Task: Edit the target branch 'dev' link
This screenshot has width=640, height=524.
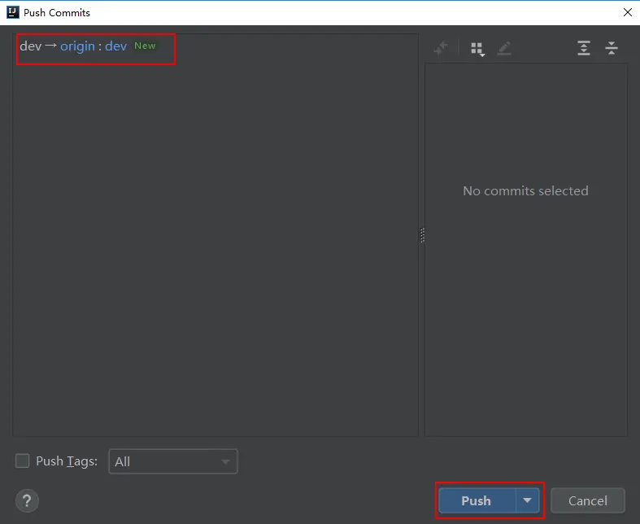Action: tap(116, 46)
